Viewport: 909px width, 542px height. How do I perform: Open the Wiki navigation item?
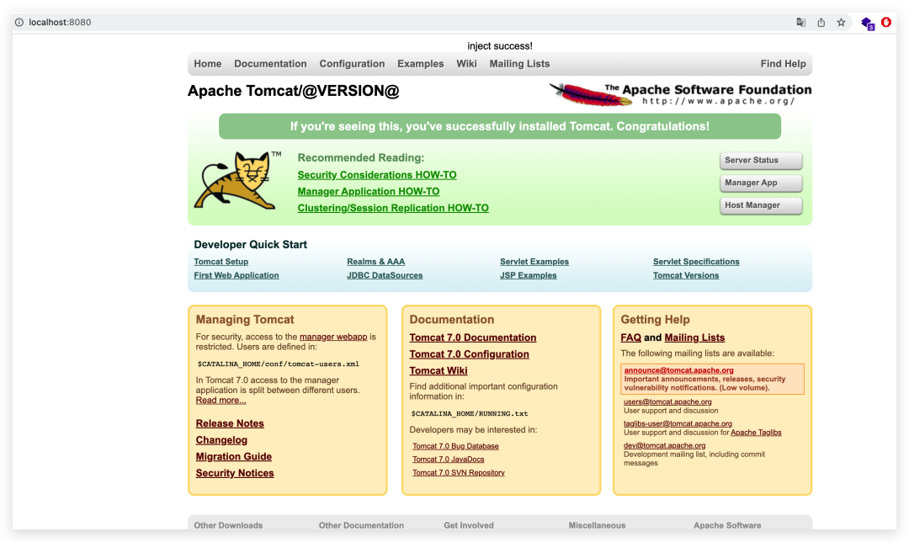466,64
